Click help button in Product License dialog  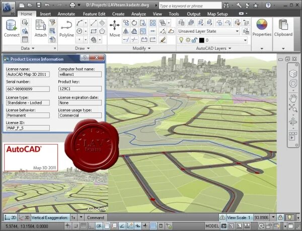pos(85,57)
